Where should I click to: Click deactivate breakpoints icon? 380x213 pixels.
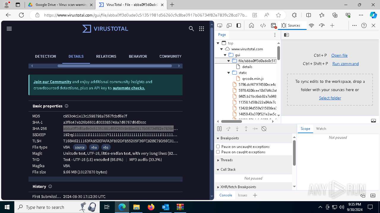(264, 129)
